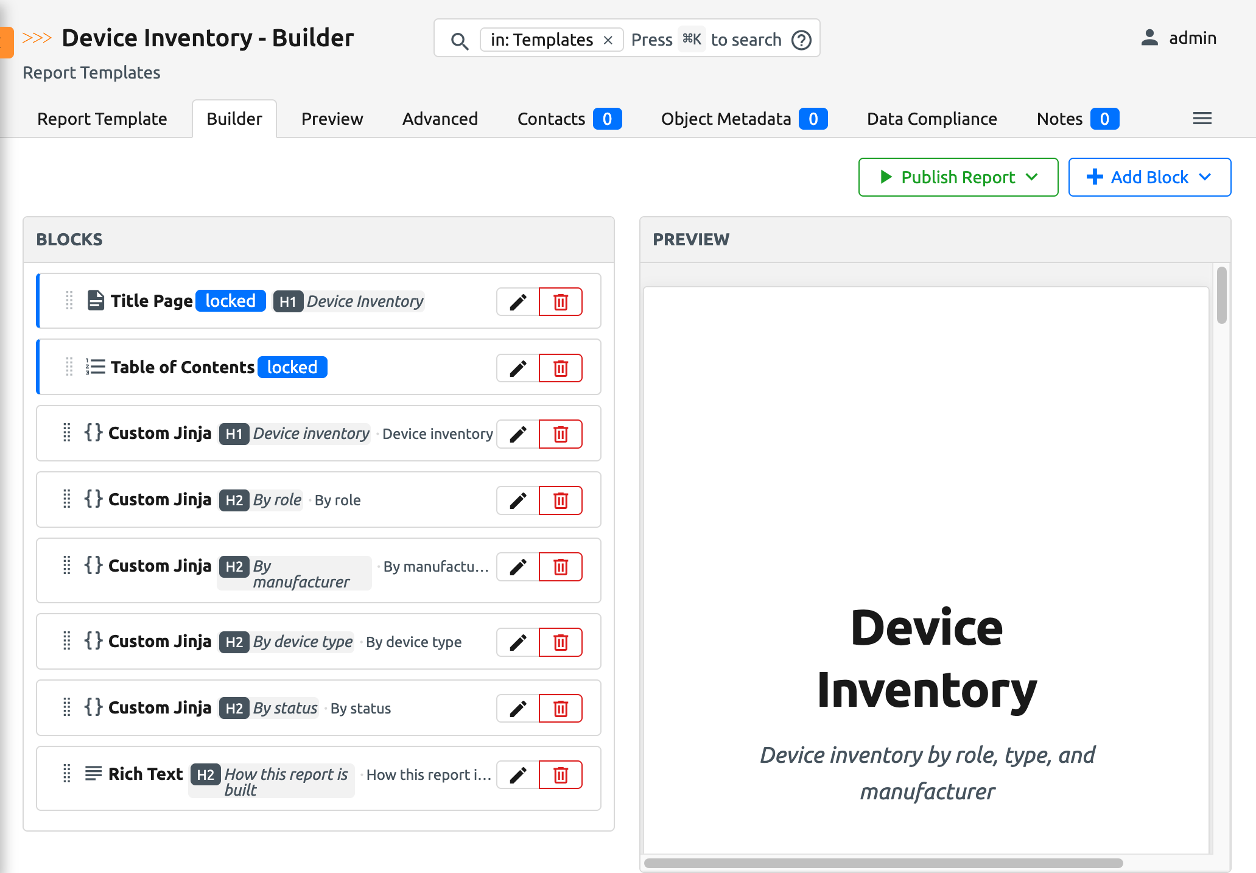Delete the By manufacturer Custom Jinja block

coord(561,567)
